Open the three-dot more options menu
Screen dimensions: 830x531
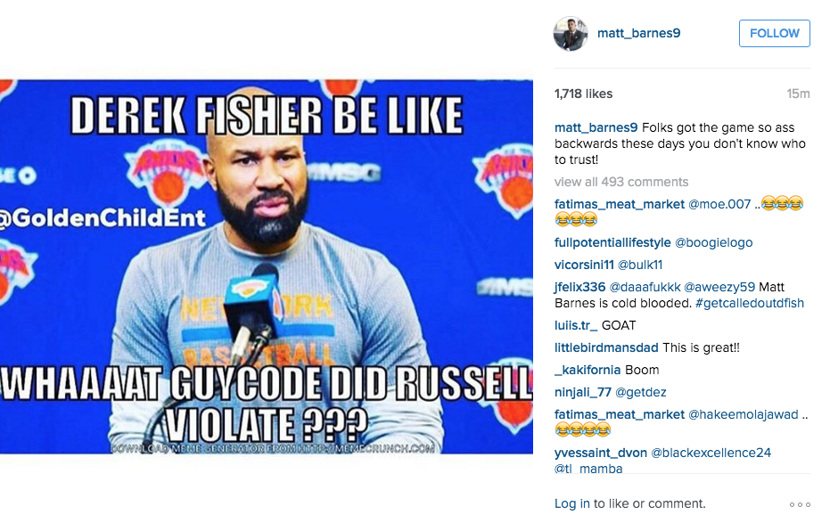tap(800, 504)
